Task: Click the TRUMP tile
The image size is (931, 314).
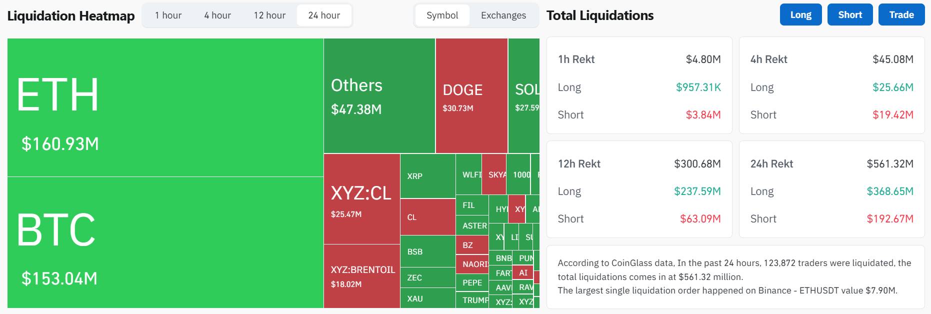Action: (472, 300)
